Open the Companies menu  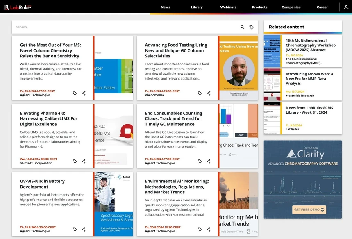291,7
